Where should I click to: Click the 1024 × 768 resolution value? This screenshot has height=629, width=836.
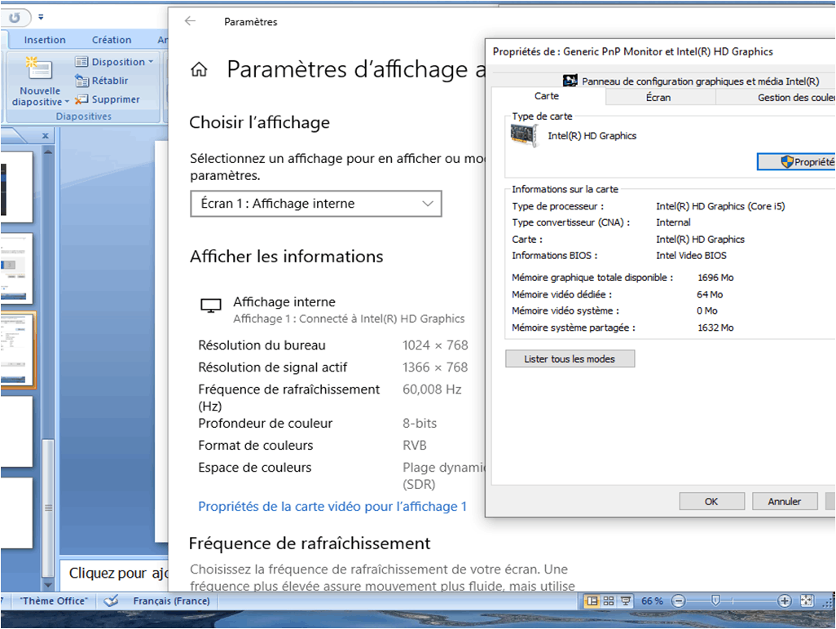(x=435, y=345)
